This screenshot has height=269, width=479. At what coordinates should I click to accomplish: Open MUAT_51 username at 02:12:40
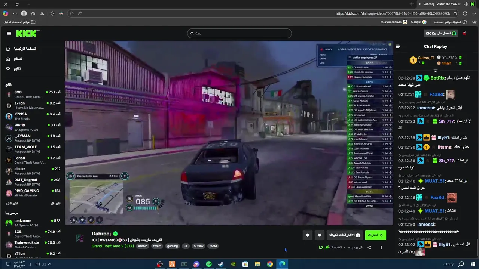pos(434,181)
